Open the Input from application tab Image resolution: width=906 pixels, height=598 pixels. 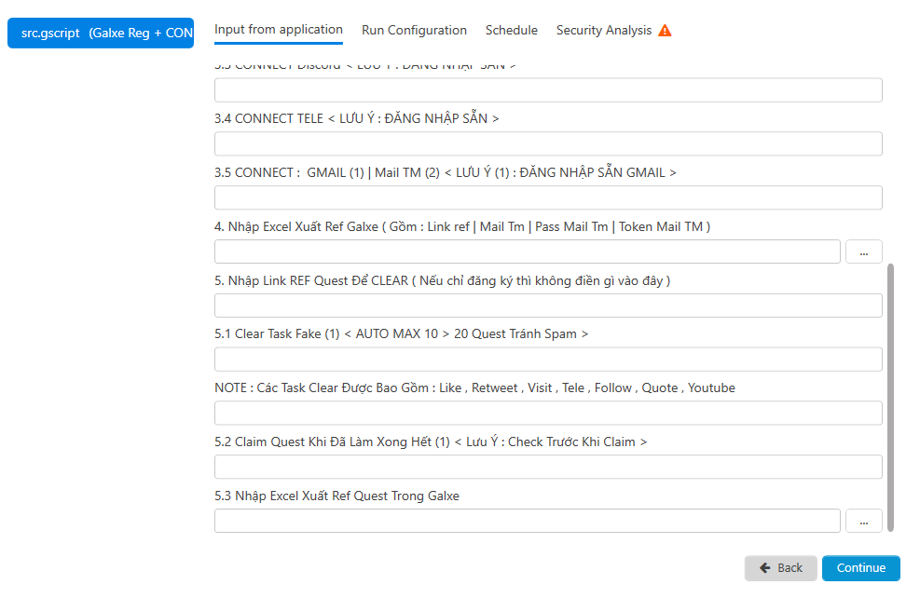(x=279, y=30)
